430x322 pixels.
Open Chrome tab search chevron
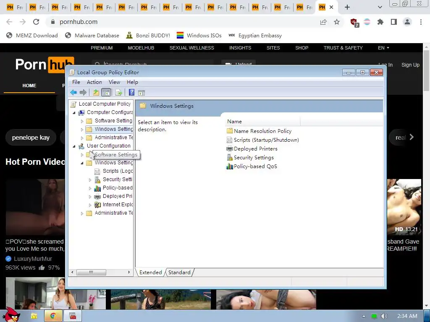pos(380,8)
